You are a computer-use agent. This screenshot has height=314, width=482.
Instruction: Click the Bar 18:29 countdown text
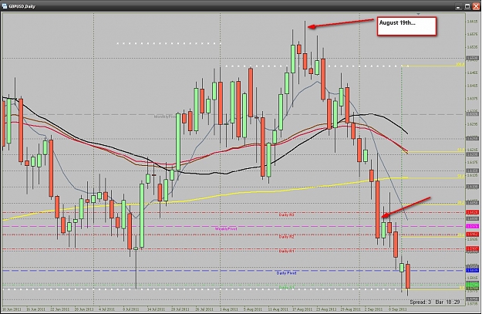[x=447, y=302]
